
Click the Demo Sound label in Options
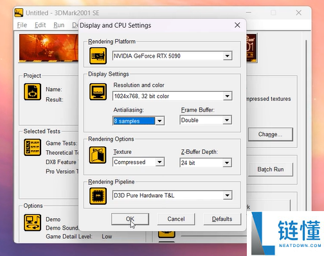coord(62,228)
